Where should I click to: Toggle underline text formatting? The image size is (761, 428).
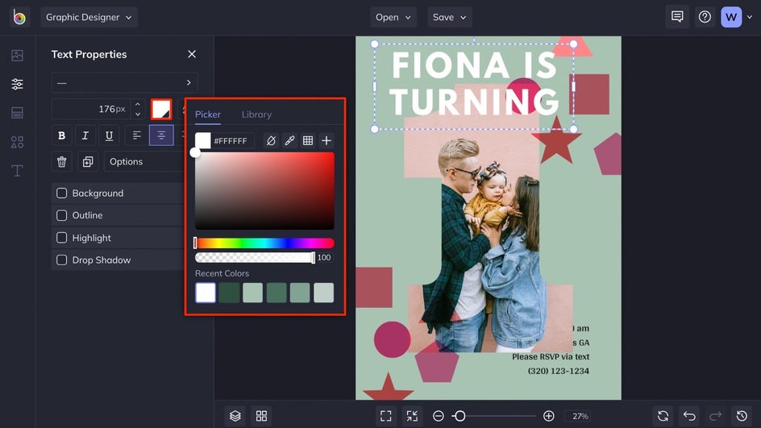(109, 135)
